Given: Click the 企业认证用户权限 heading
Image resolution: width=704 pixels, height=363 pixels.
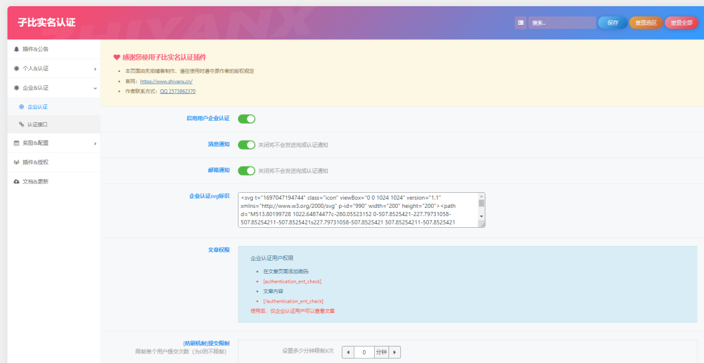Looking at the screenshot, I should pos(272,259).
